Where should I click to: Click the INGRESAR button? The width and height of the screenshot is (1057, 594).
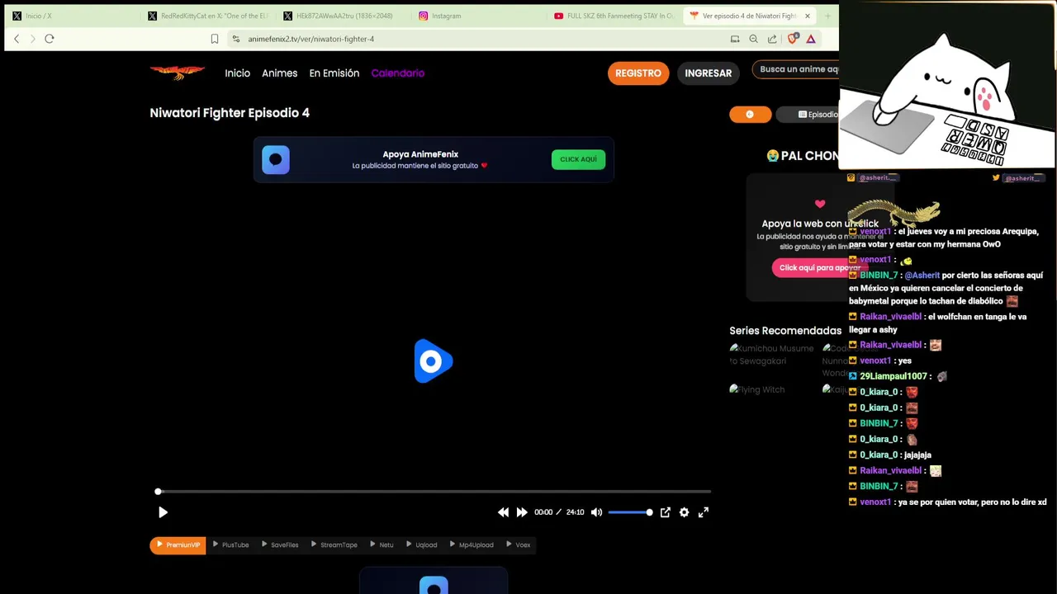click(708, 73)
